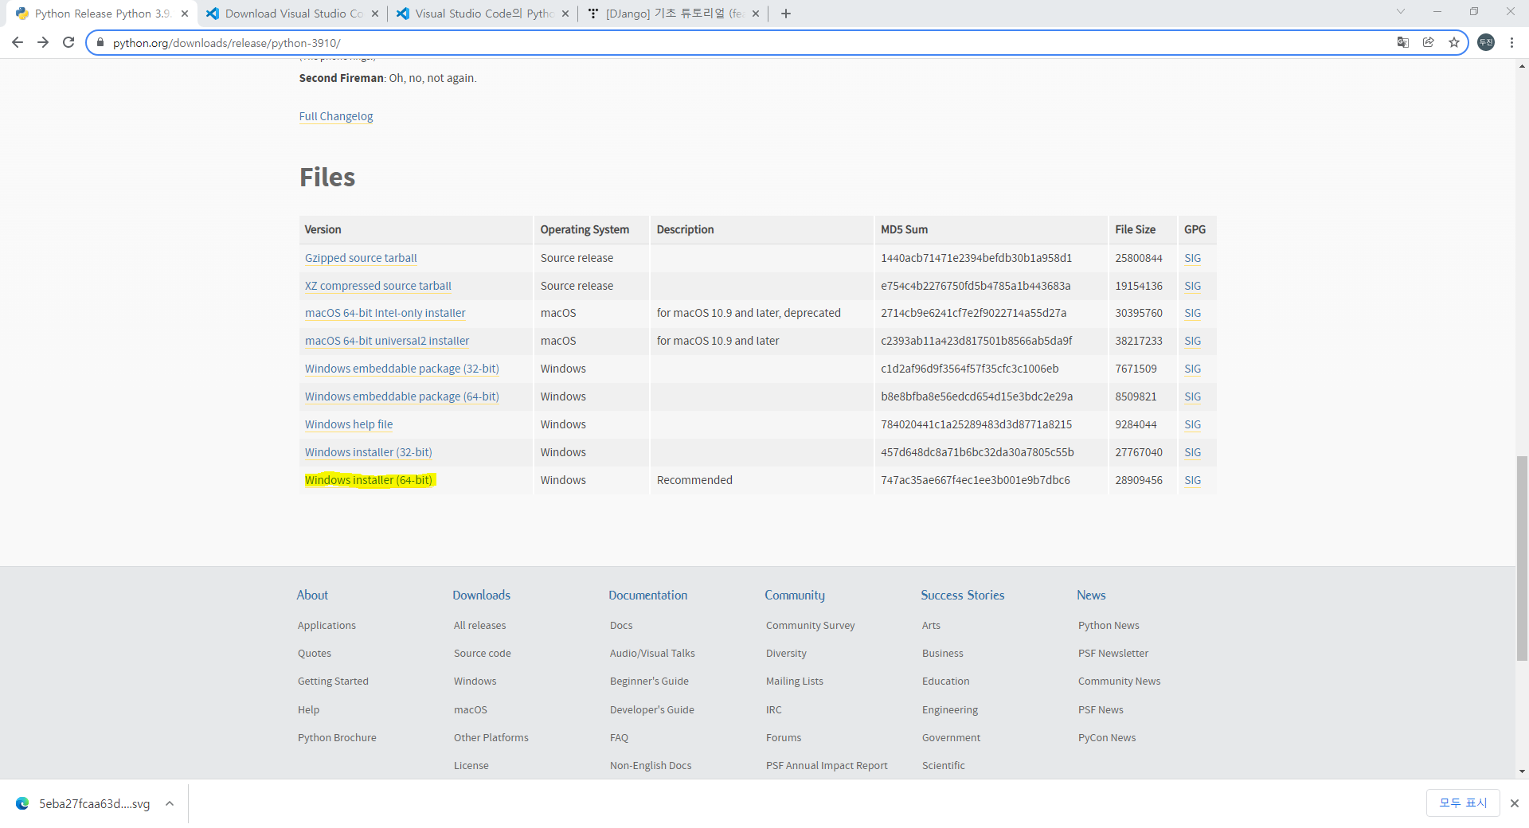Click the share page icon

1429,42
